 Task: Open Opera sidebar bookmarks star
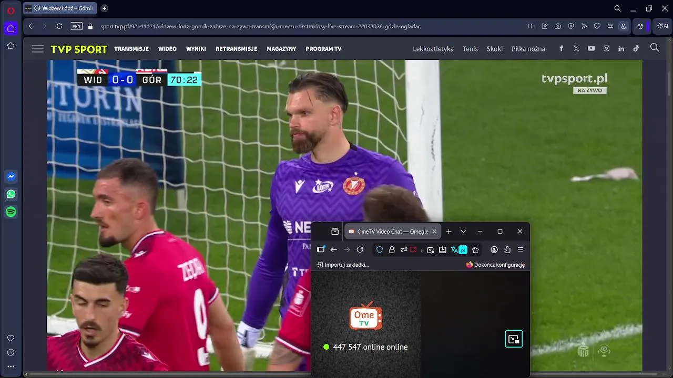pos(11,46)
